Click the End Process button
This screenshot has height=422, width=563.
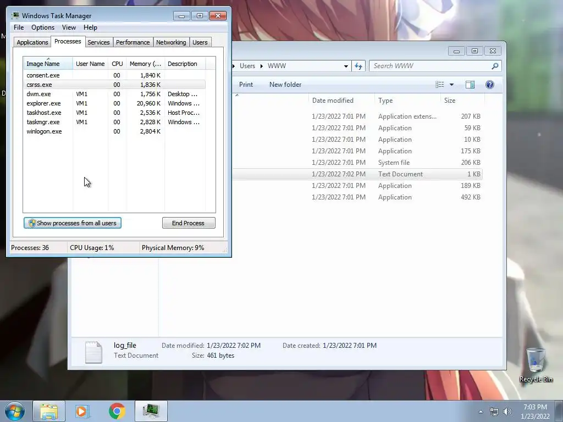pos(189,223)
